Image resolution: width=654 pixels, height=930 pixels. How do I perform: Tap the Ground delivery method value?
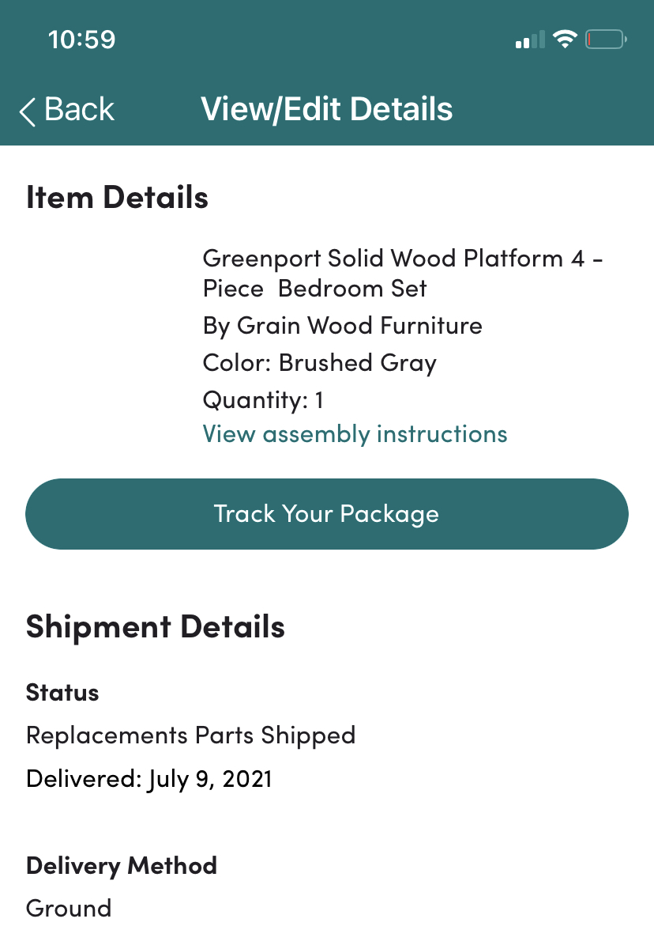point(69,908)
